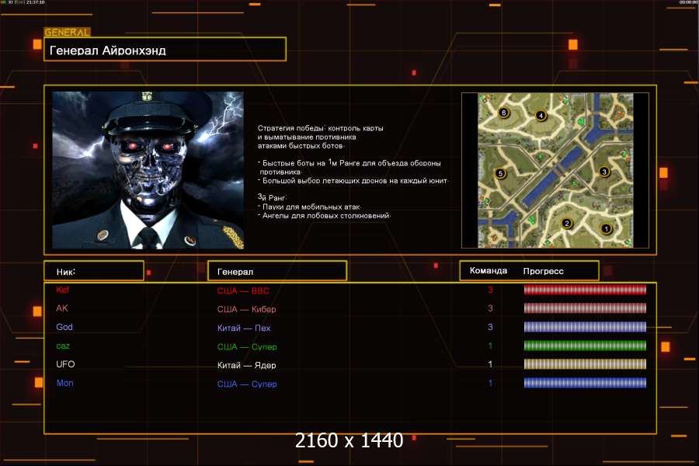Click start position marker 1 on the map

coord(606,229)
